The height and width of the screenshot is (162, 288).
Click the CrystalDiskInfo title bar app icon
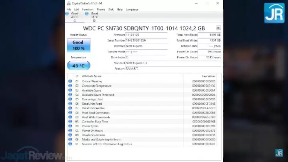(69, 3)
